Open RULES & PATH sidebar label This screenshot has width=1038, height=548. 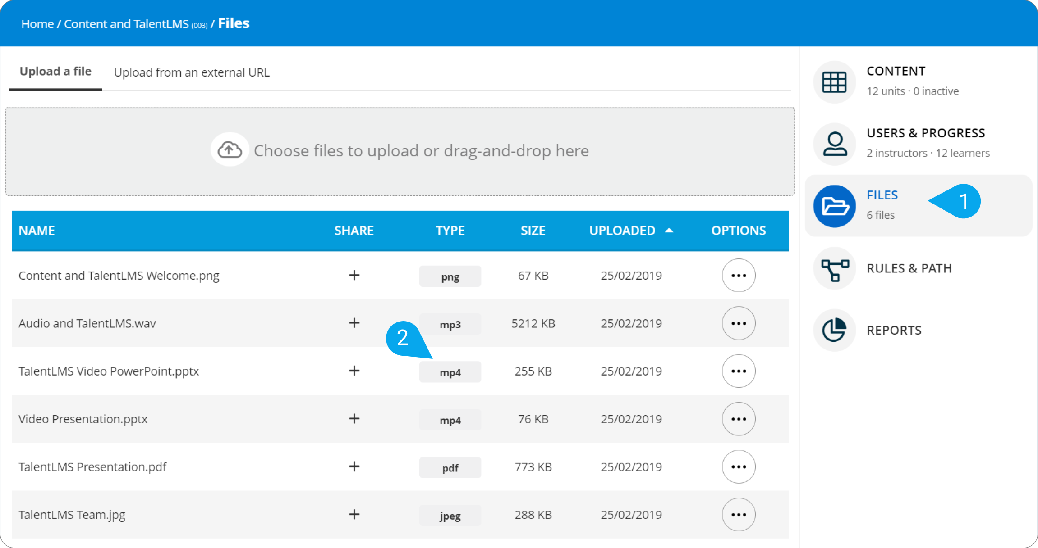[909, 268]
